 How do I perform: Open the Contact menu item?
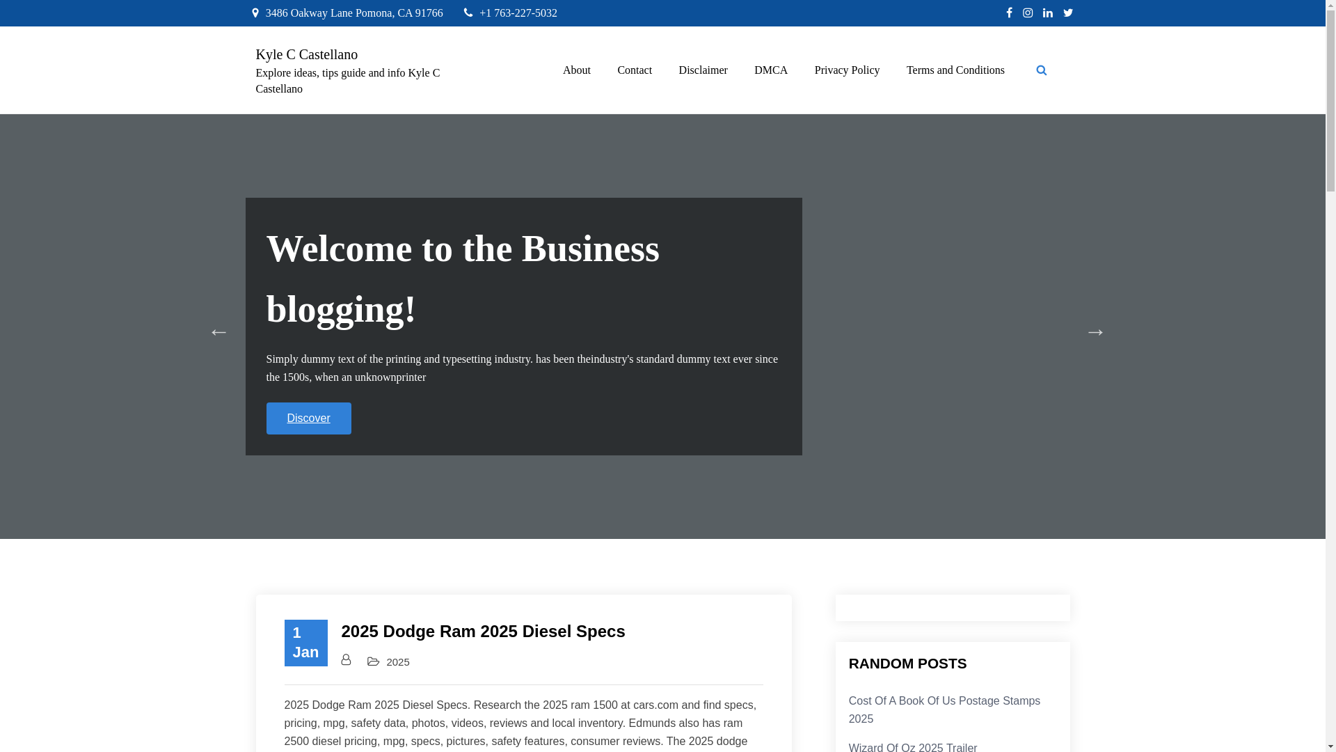tap(635, 70)
